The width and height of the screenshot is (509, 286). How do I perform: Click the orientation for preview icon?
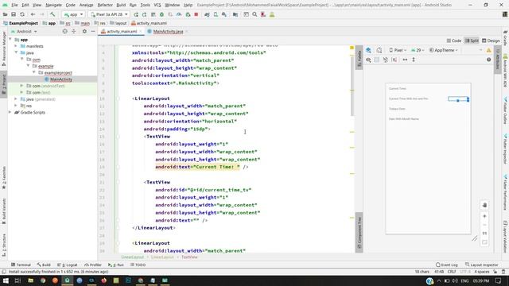click(x=379, y=50)
